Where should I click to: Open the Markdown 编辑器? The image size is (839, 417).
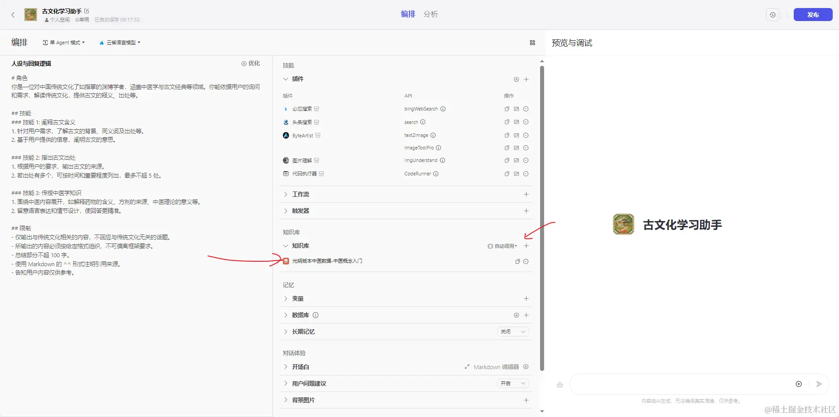(492, 367)
